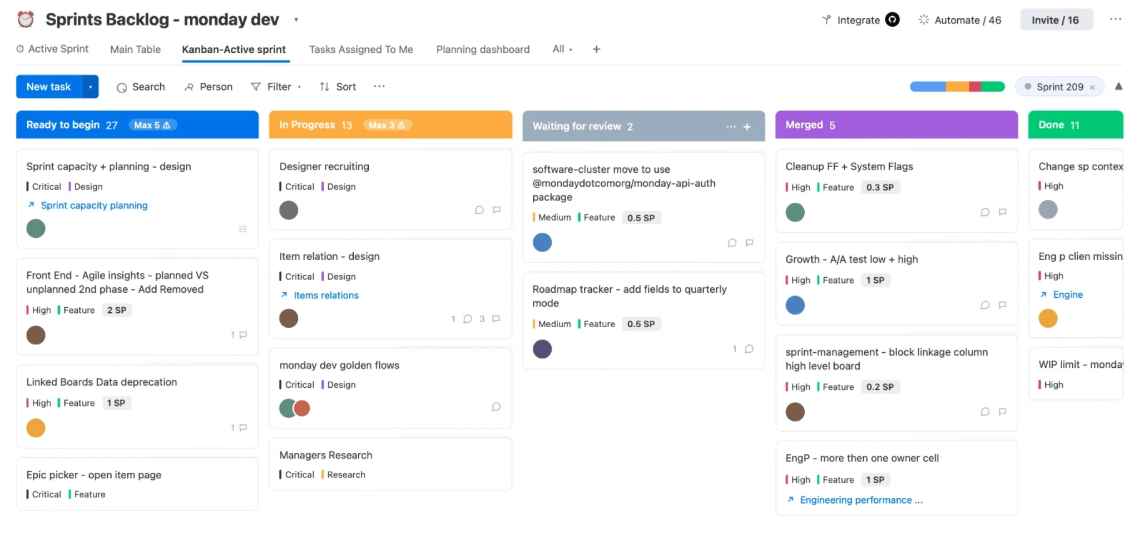Open toolbar more options ellipsis
The width and height of the screenshot is (1139, 545).
click(x=379, y=86)
